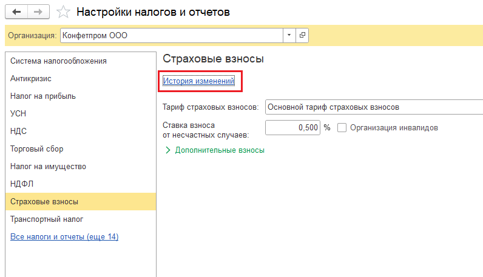Add page to favorites with star icon

coord(63,12)
